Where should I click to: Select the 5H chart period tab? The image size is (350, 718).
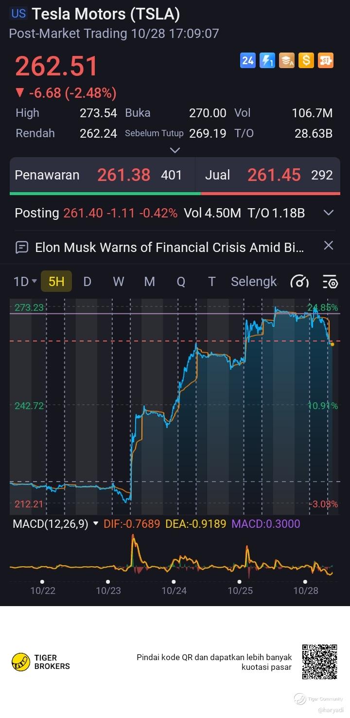click(56, 282)
